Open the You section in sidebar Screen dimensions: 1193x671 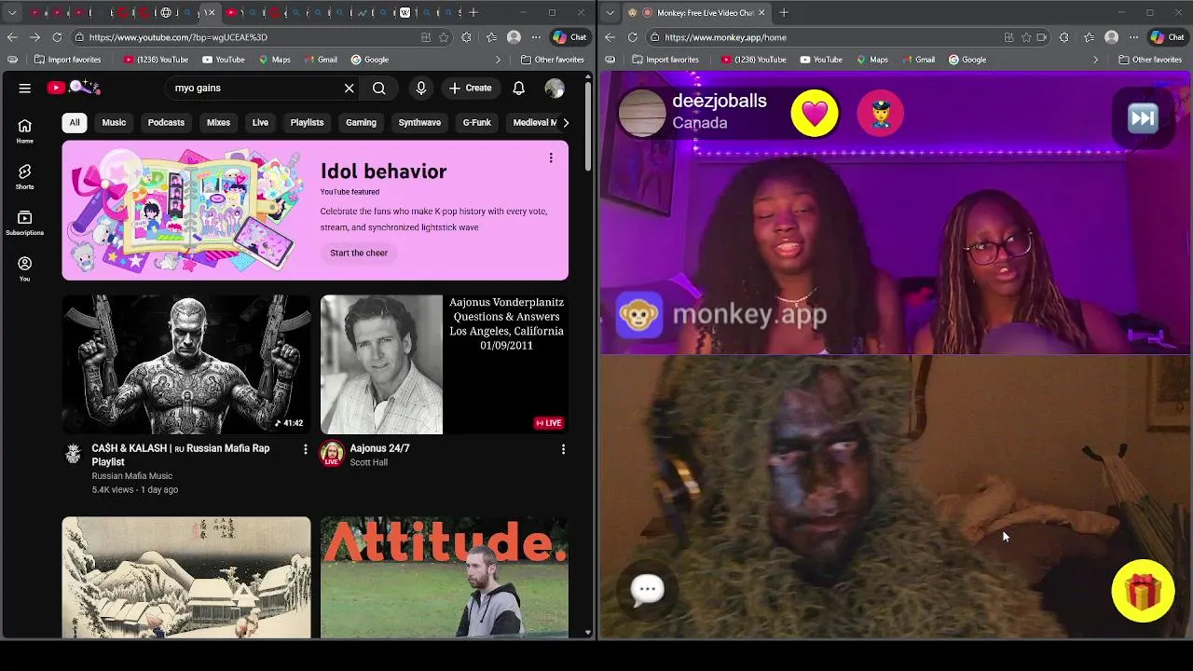click(x=25, y=269)
